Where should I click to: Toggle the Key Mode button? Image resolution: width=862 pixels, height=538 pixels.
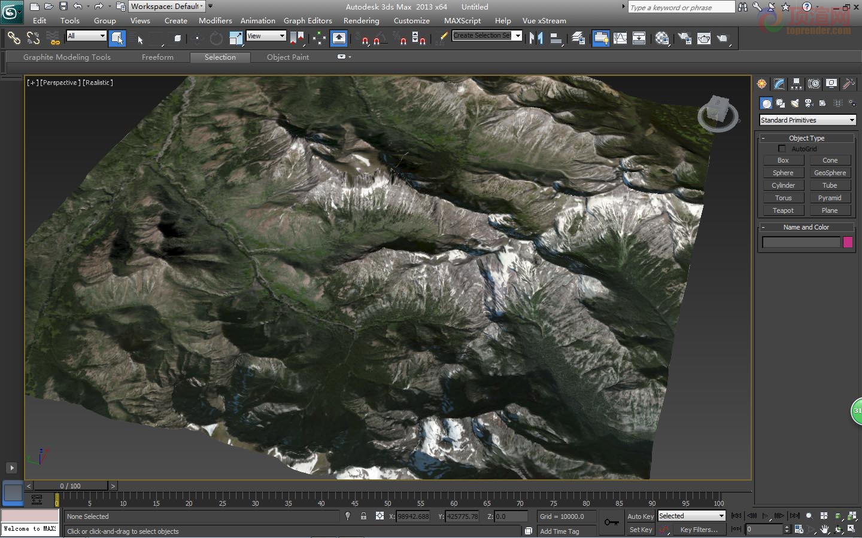point(736,529)
